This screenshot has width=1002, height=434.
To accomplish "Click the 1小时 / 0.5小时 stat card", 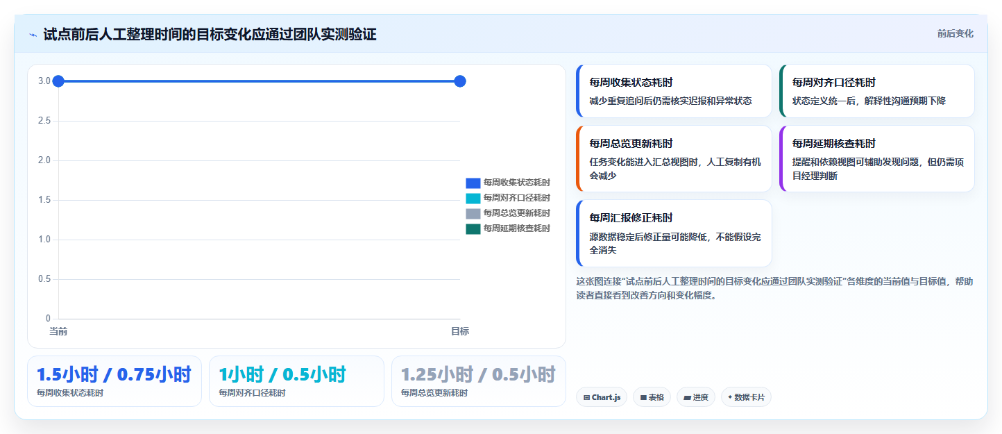I will (296, 381).
